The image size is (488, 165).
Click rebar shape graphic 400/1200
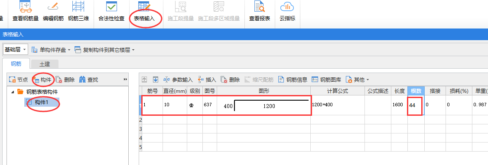[x=264, y=105]
